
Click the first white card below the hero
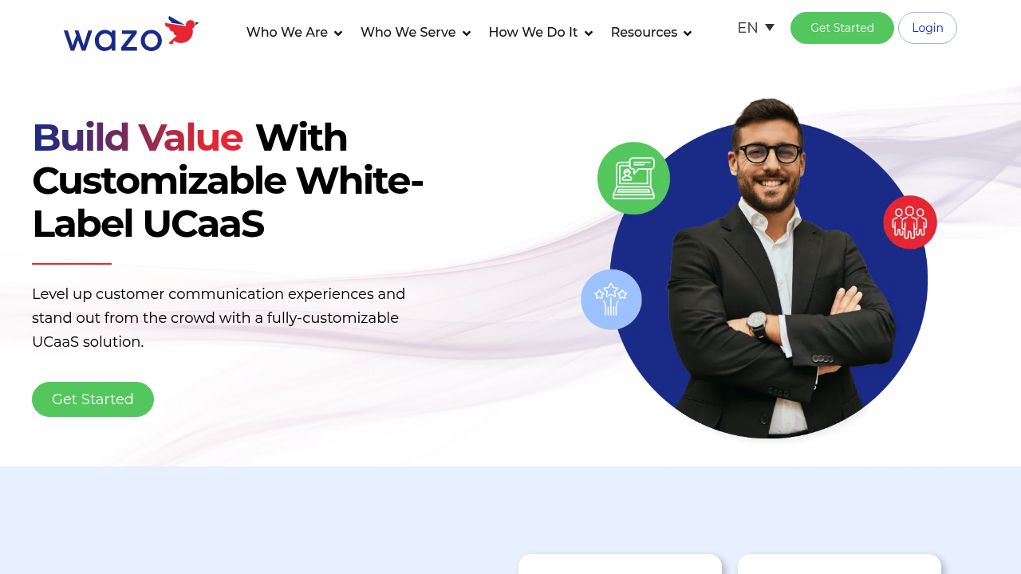tap(620, 564)
